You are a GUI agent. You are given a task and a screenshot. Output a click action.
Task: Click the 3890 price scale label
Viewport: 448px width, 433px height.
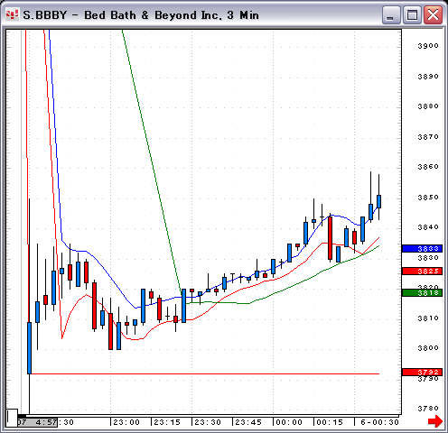tap(428, 77)
